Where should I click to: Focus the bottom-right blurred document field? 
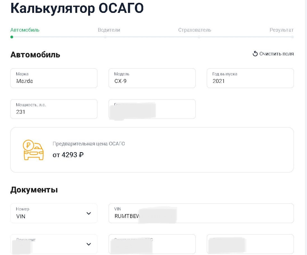pyautogui.click(x=250, y=244)
